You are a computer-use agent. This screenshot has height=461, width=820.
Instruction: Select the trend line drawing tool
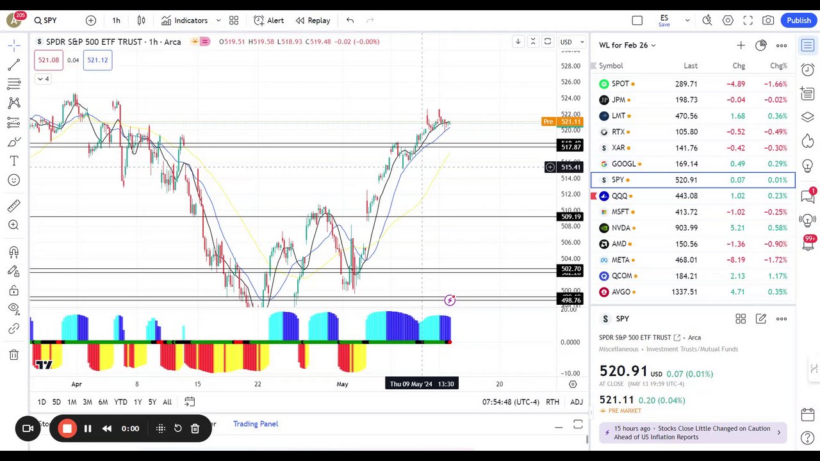[x=14, y=65]
